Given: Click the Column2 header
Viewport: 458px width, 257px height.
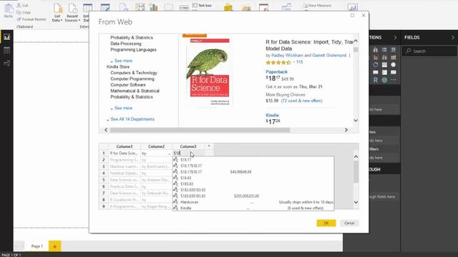Looking at the screenshot, I should point(156,146).
